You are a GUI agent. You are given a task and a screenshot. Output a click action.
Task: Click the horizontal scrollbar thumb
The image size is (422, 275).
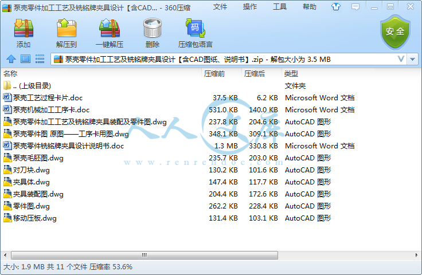[x=144, y=255]
